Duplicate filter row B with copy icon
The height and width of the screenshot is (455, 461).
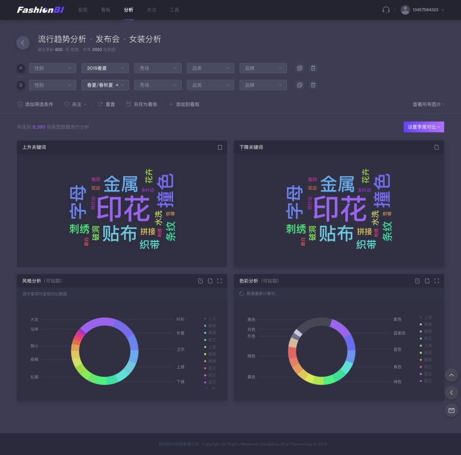click(x=299, y=85)
